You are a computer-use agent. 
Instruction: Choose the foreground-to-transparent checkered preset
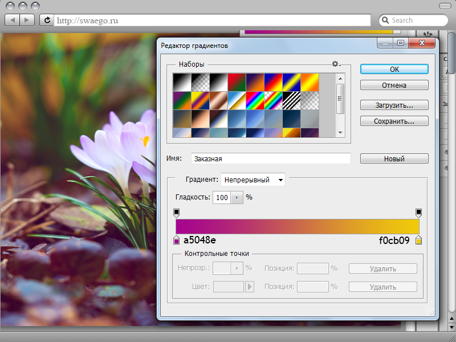201,83
